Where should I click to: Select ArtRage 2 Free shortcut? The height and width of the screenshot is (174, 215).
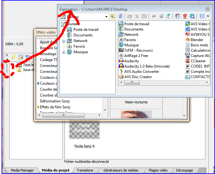click(133, 56)
